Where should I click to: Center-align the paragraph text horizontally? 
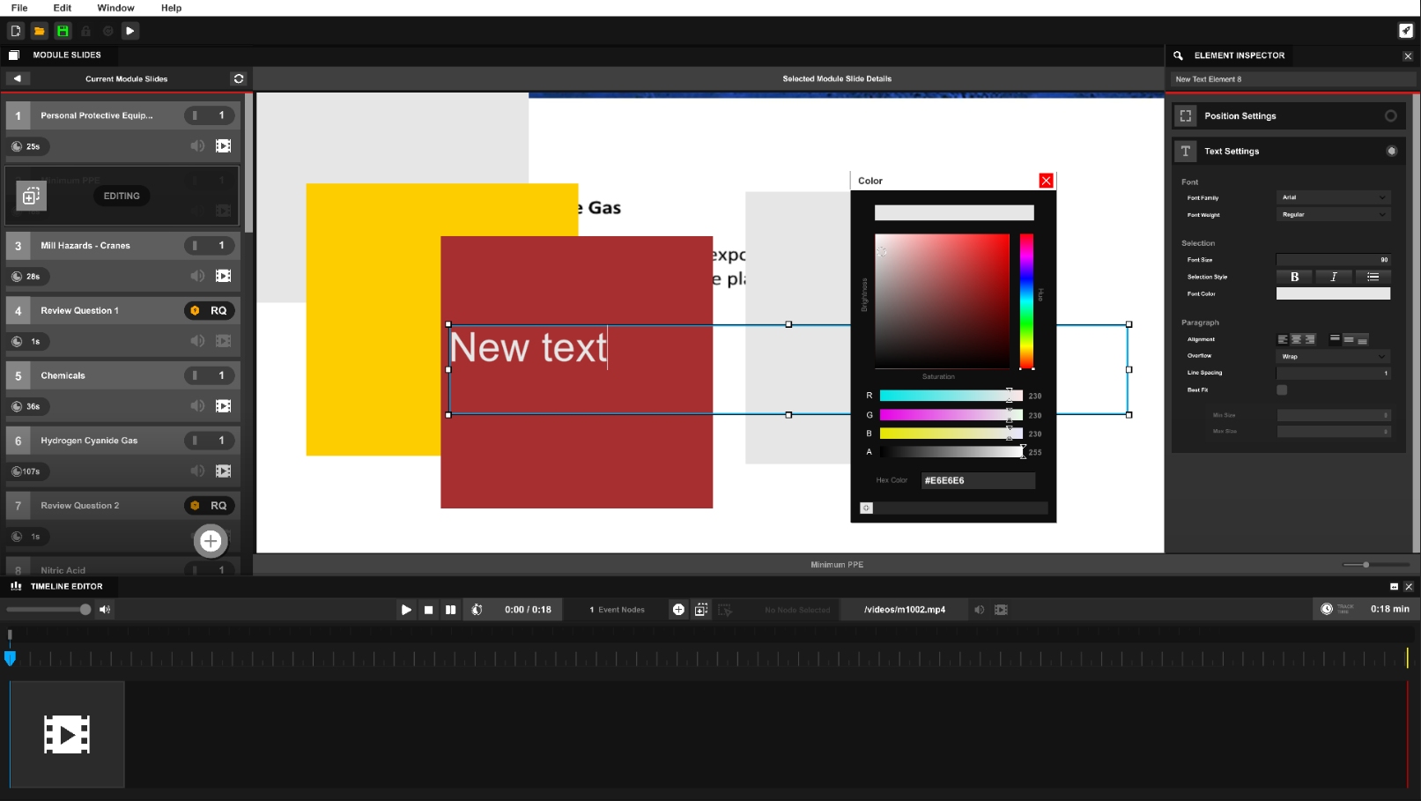pos(1296,339)
